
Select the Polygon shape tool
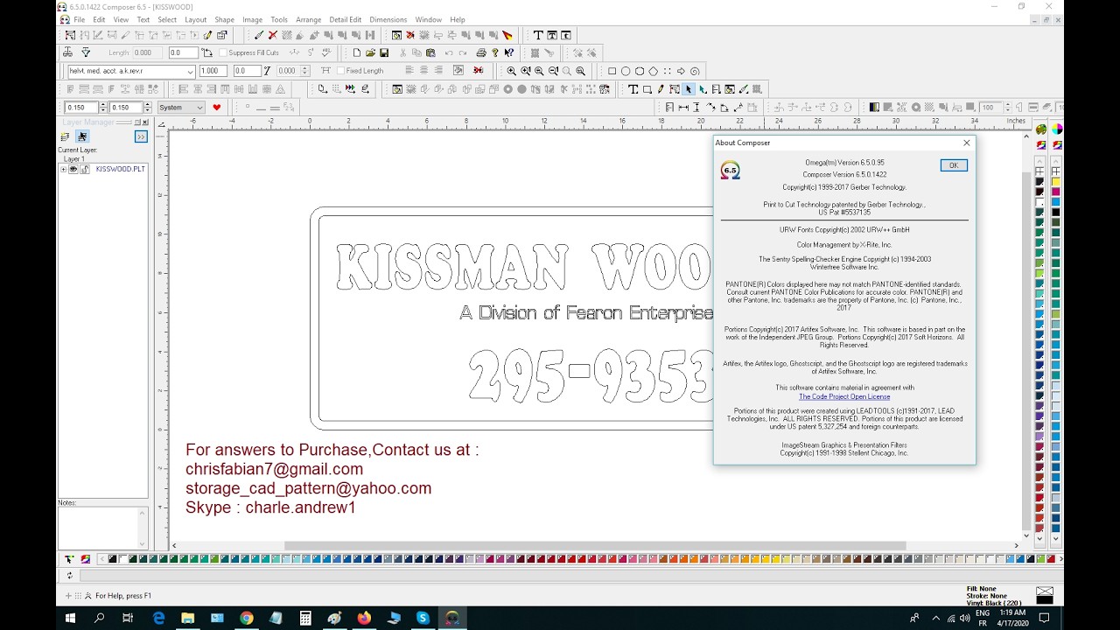pyautogui.click(x=654, y=71)
